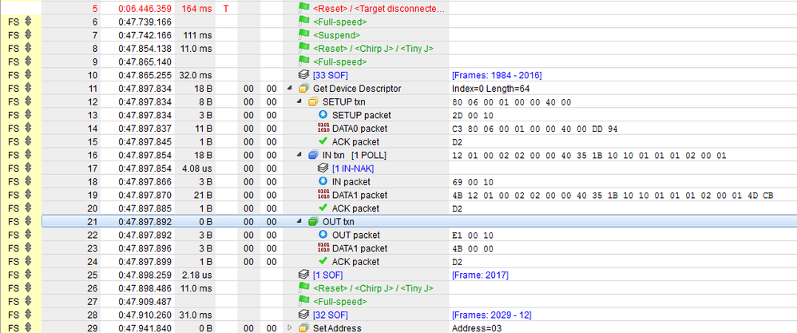
Task: Click the flag icon in index 27 <Full-speed> row
Action: 303,301
